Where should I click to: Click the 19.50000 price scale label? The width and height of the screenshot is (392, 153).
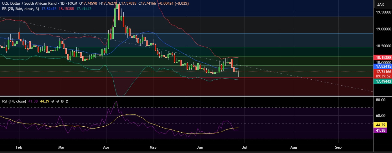(384, 12)
